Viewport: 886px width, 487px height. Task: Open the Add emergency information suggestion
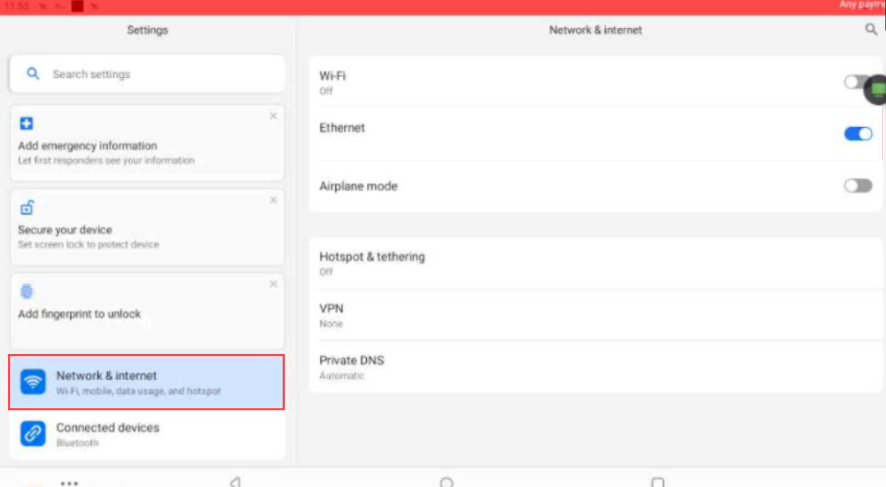147,143
